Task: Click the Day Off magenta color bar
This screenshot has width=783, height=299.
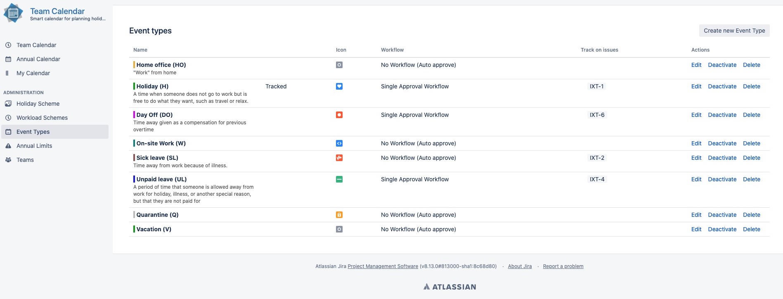Action: click(134, 115)
